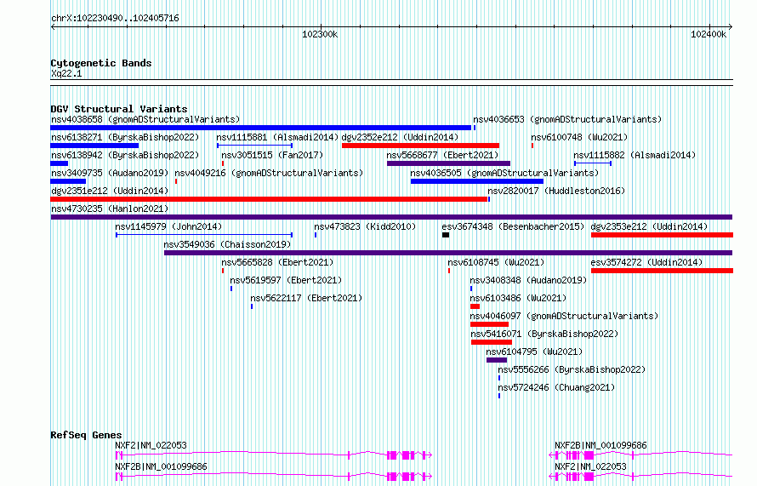Click the nsv6103486 (Wu2021) label

(x=518, y=298)
